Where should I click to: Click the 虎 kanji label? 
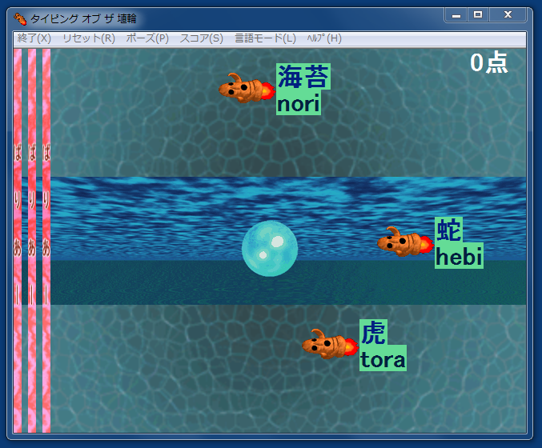(x=373, y=332)
